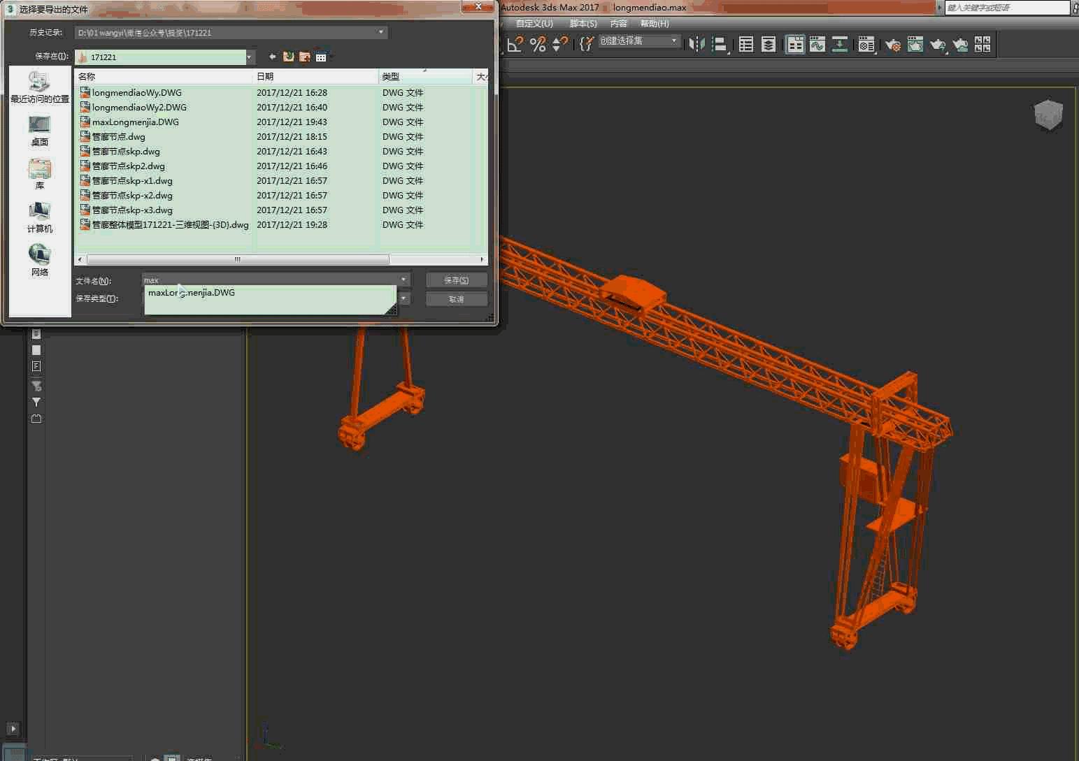Screen dimensions: 1079x761
Task: Open the Align tool
Action: click(x=719, y=45)
